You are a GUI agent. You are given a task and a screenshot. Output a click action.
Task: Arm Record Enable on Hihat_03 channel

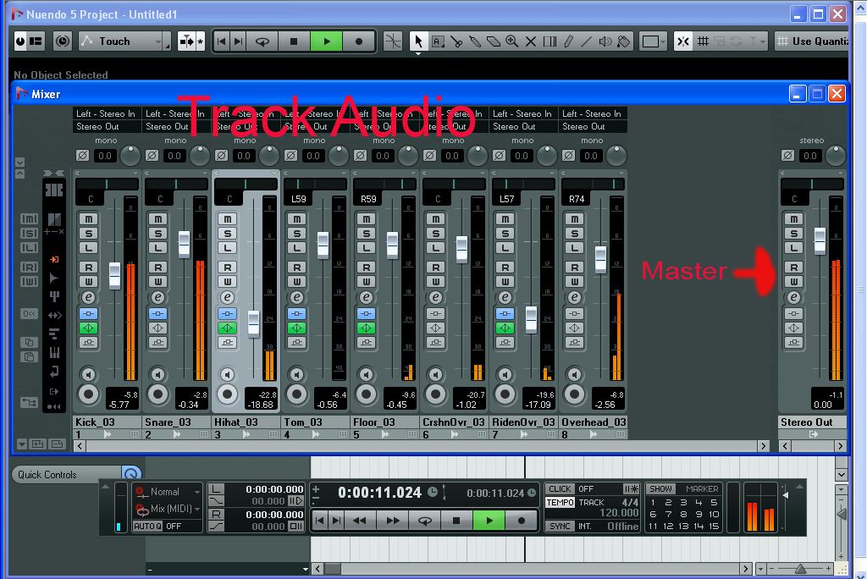click(x=227, y=394)
